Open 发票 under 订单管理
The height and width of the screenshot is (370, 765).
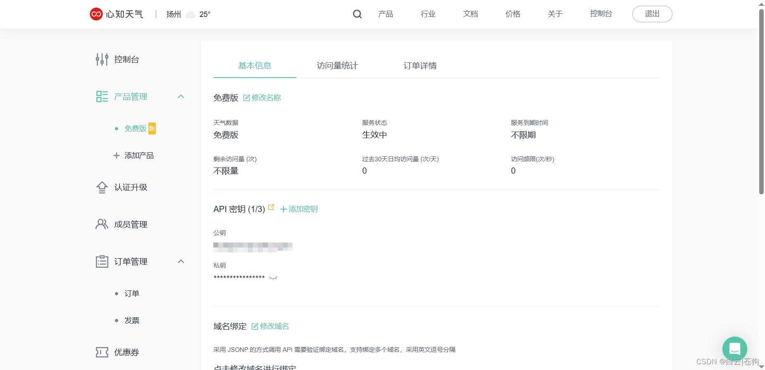132,321
